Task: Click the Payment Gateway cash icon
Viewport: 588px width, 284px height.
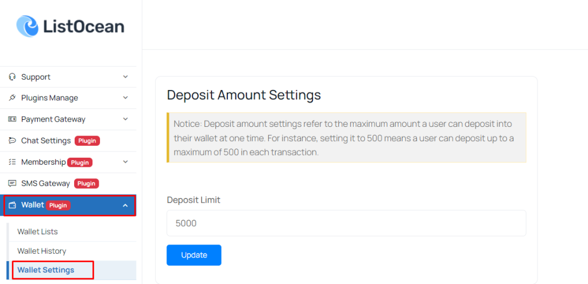Action: pyautogui.click(x=12, y=119)
